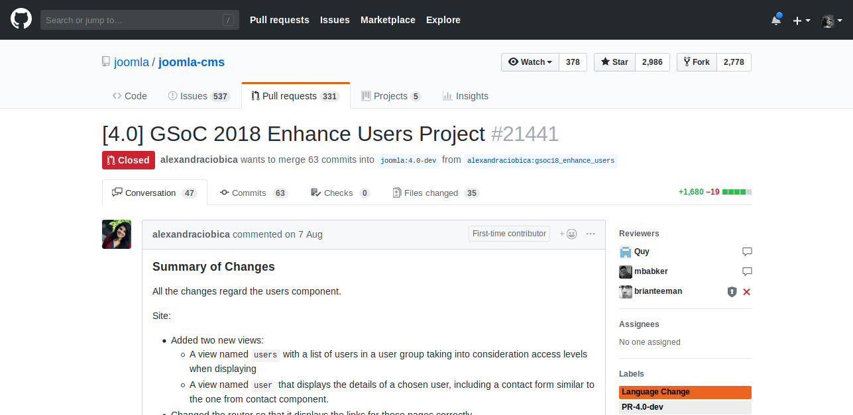Fork the joomla-cms repository
This screenshot has height=415, width=853.
(697, 62)
